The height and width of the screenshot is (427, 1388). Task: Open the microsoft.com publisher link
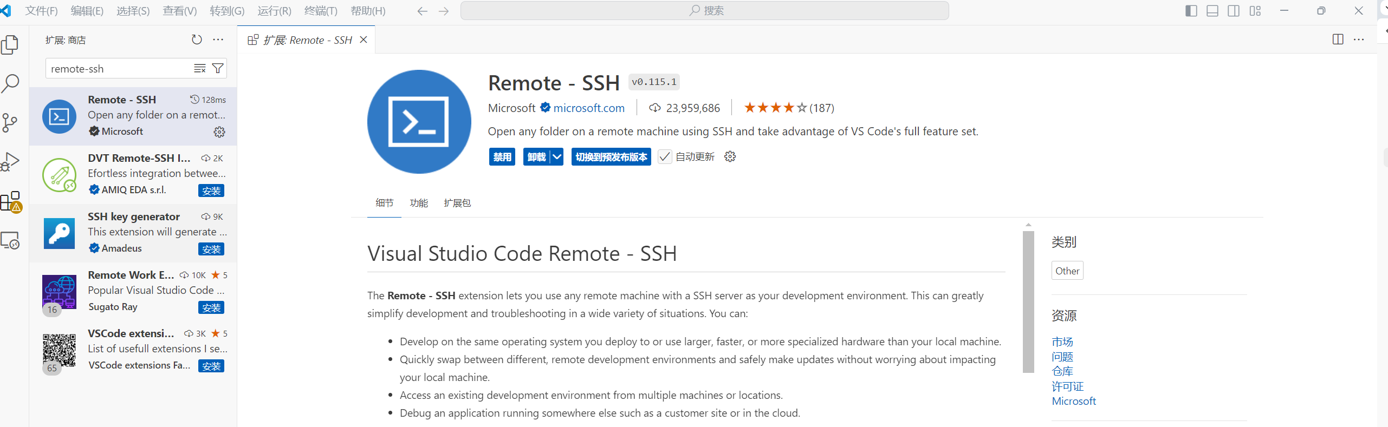pos(589,108)
